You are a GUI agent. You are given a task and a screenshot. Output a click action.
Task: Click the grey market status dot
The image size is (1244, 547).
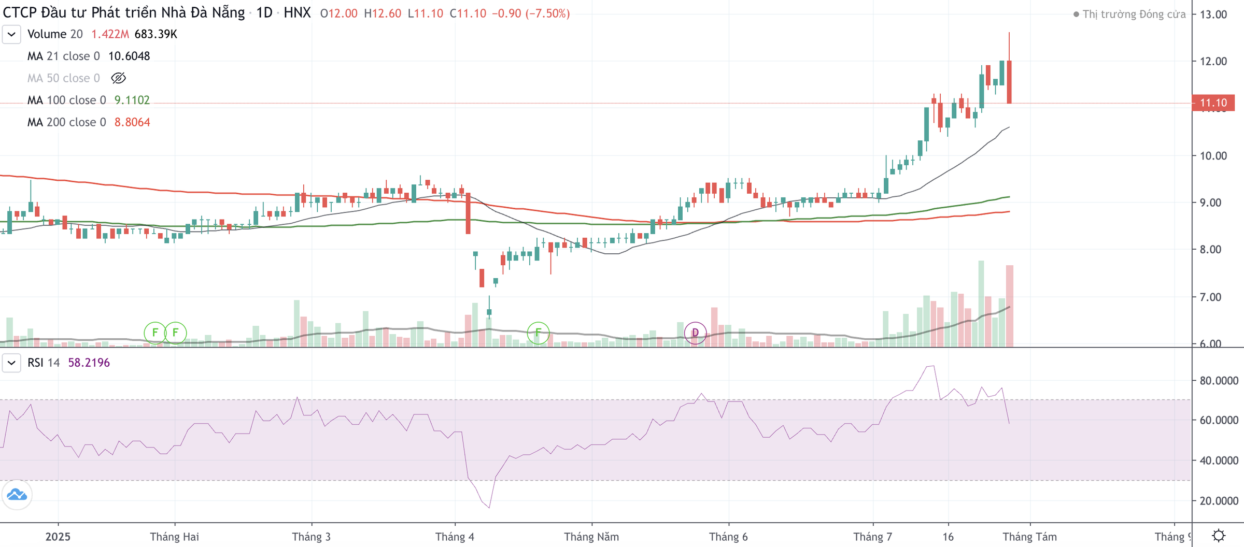[1076, 15]
